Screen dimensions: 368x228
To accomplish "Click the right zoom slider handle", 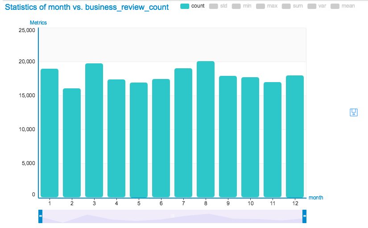I will (x=305, y=216).
